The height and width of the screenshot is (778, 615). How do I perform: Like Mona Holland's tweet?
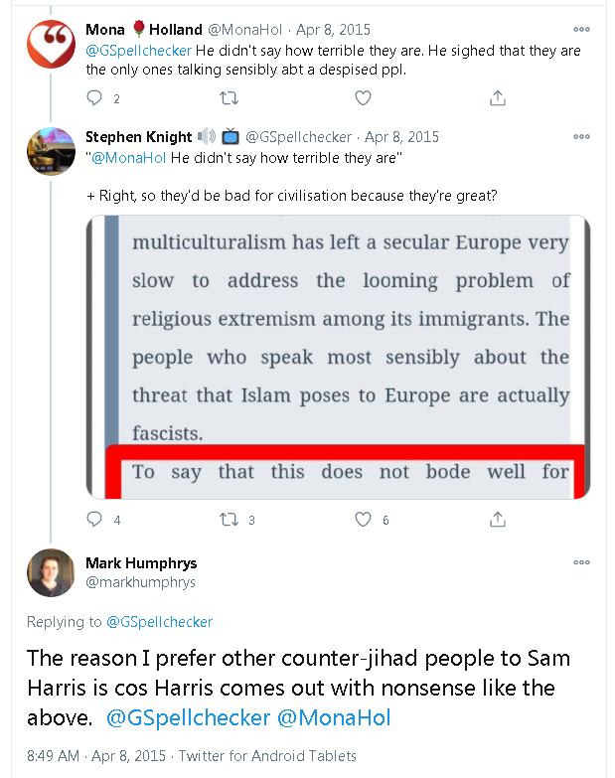(364, 97)
